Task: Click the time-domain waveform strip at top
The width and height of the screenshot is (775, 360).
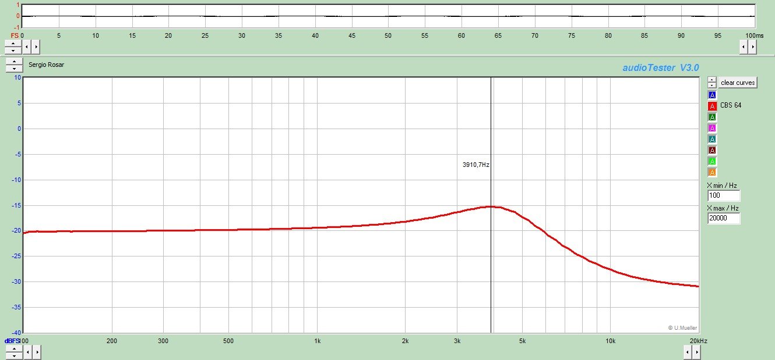Action: pos(389,16)
